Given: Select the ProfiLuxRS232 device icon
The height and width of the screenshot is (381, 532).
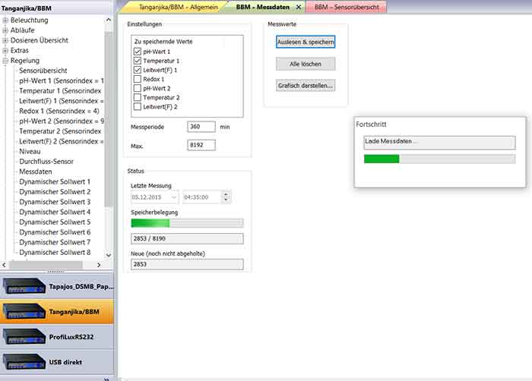Looking at the screenshot, I should click(x=24, y=335).
